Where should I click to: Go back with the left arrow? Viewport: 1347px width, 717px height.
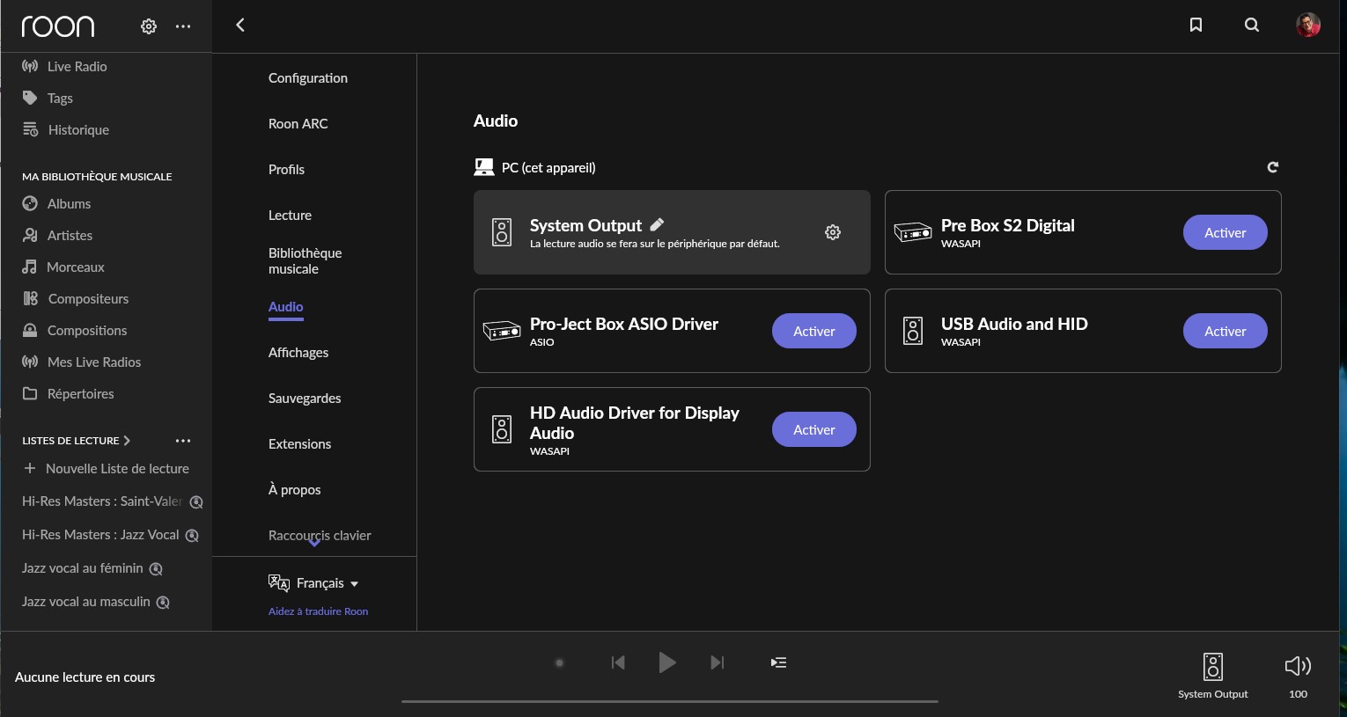240,25
